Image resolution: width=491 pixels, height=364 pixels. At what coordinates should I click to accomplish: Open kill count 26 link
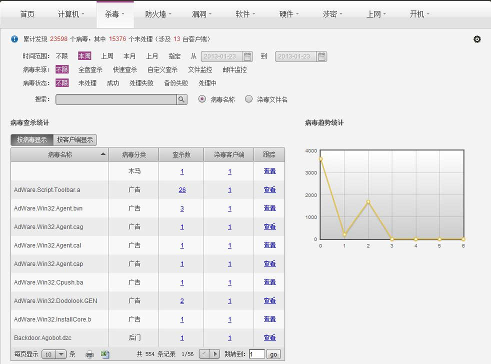coord(182,190)
